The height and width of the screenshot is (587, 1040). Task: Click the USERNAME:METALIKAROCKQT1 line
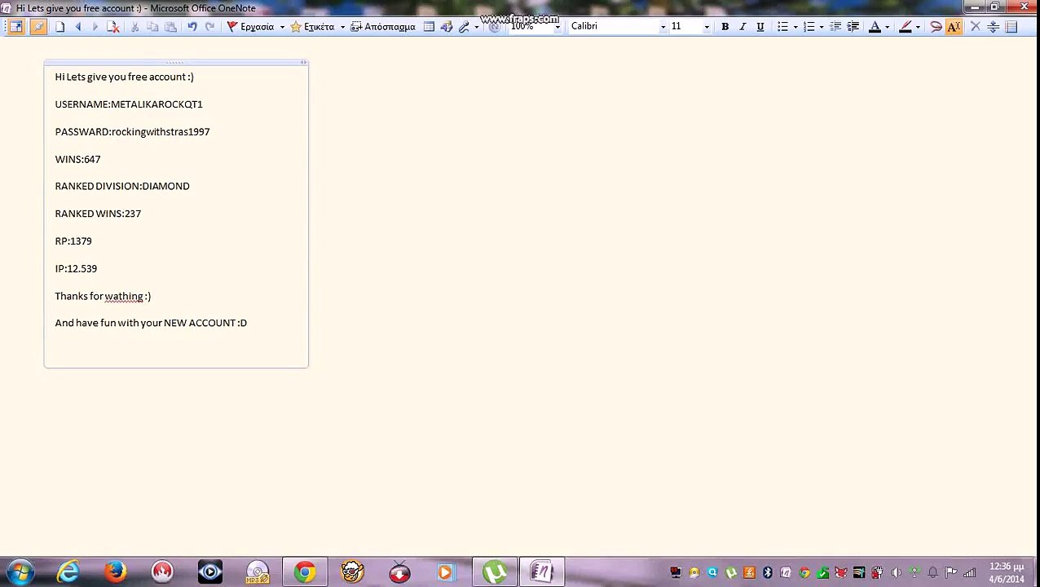[129, 104]
